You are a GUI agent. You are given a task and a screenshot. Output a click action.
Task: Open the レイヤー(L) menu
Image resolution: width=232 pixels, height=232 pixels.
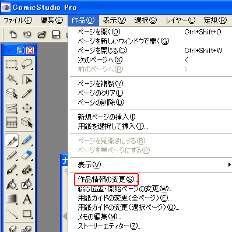pos(181,20)
